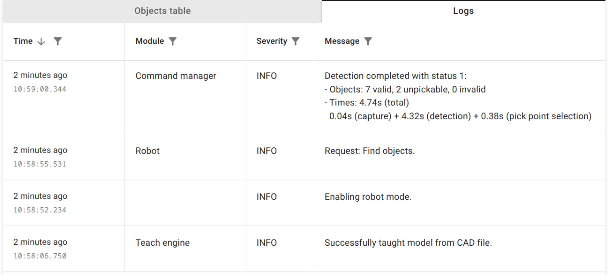This screenshot has width=608, height=275.
Task: Select the Detection completed log message
Action: pos(458,96)
